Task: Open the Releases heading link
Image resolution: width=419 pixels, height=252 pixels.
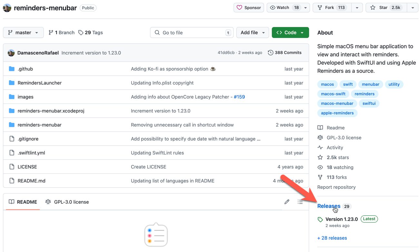Action: pos(329,206)
